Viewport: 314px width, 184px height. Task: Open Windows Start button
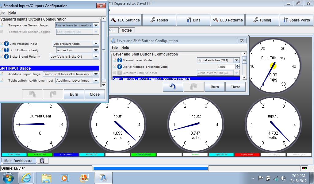[8, 178]
